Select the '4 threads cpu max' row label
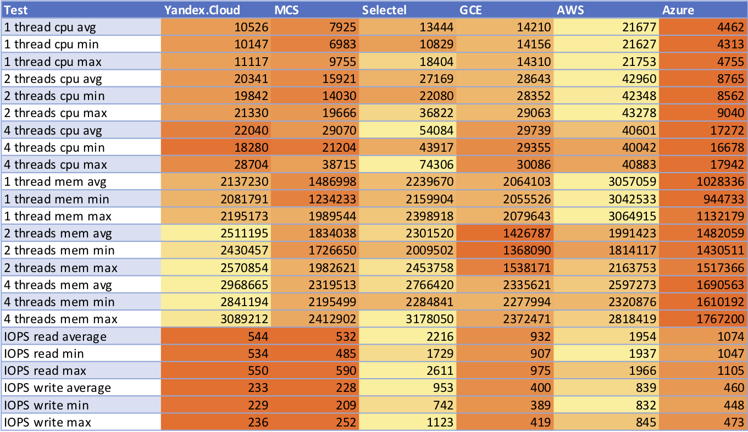The image size is (748, 432). [81, 164]
